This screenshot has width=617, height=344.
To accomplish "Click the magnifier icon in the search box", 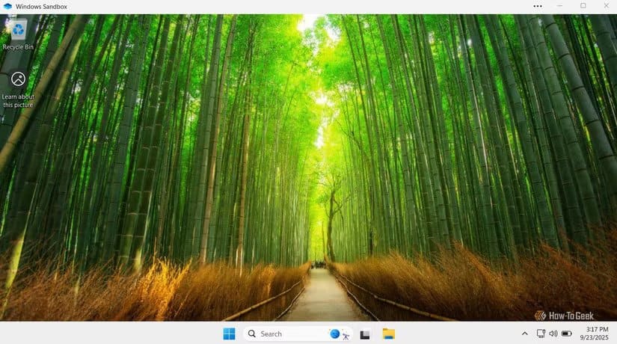I will (x=253, y=334).
